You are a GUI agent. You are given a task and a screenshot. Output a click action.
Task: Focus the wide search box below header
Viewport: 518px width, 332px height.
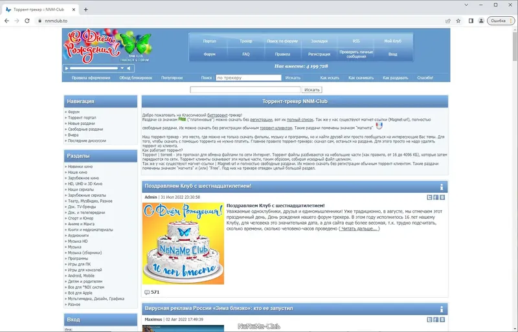[x=245, y=89]
